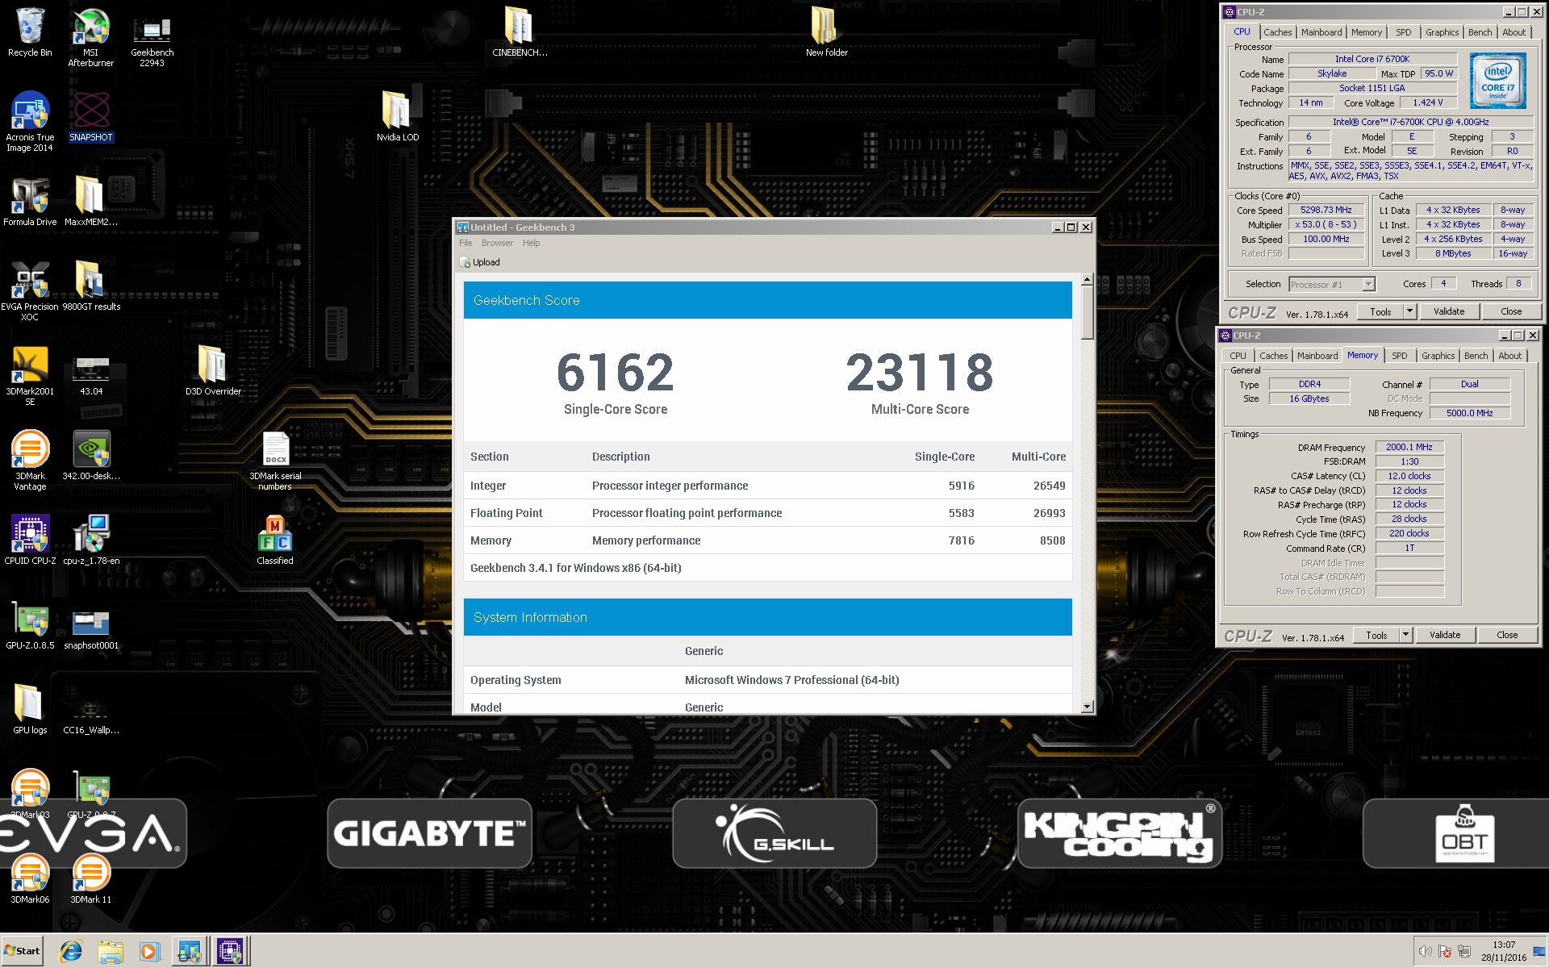Image resolution: width=1549 pixels, height=968 pixels.
Task: Open About tab in bottom CPU-Z window
Action: coord(1509,356)
